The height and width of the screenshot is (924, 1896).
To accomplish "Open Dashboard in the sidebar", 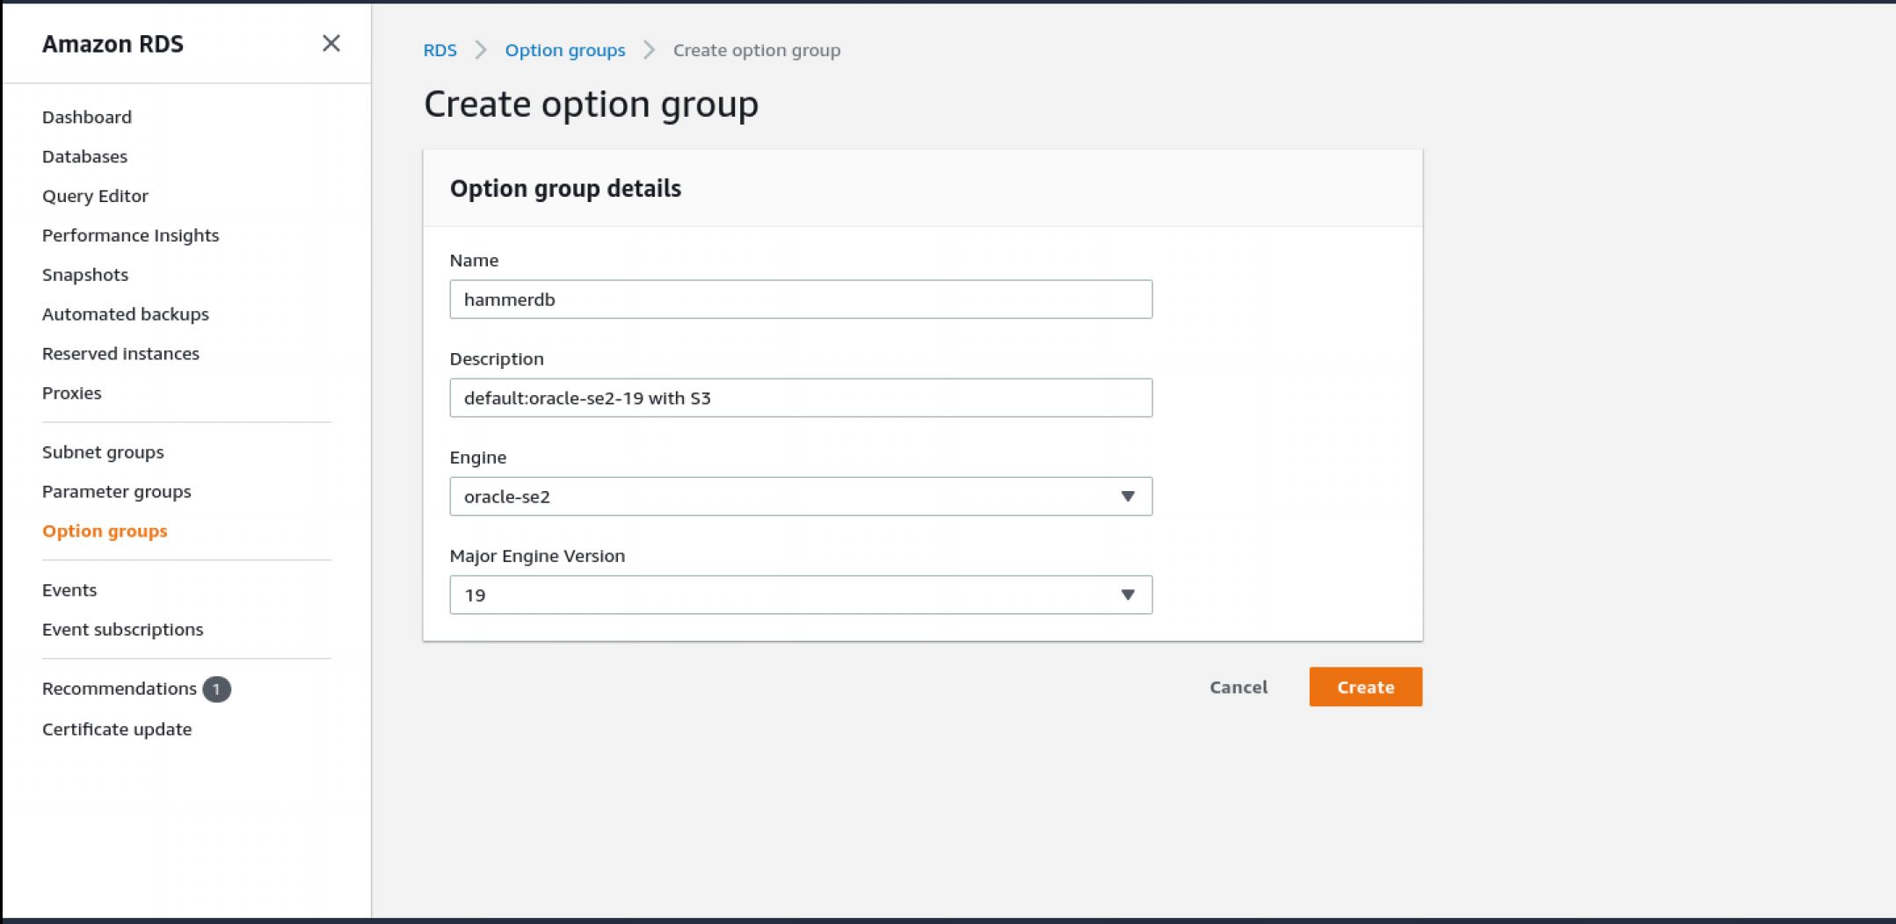I will (87, 117).
